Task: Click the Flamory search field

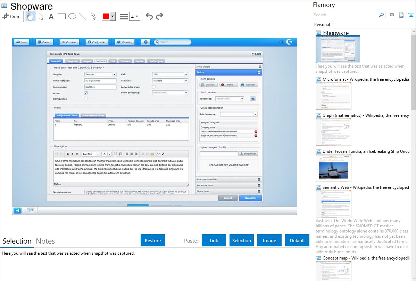Action: [x=346, y=15]
